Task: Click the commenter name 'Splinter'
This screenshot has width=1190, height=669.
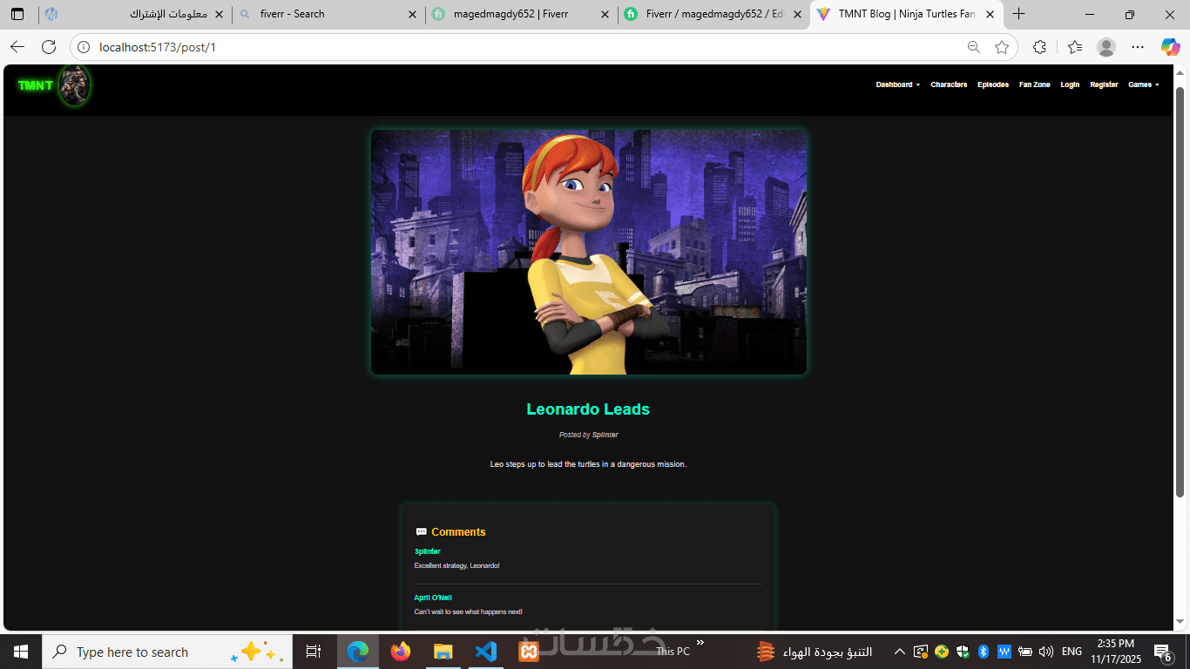Action: pos(428,551)
